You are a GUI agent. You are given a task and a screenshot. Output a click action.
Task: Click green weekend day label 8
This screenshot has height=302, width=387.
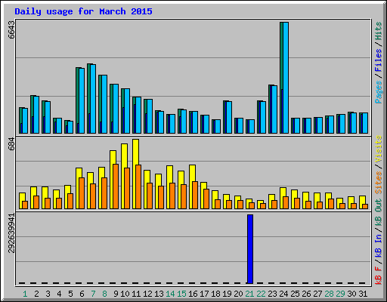(x=104, y=294)
